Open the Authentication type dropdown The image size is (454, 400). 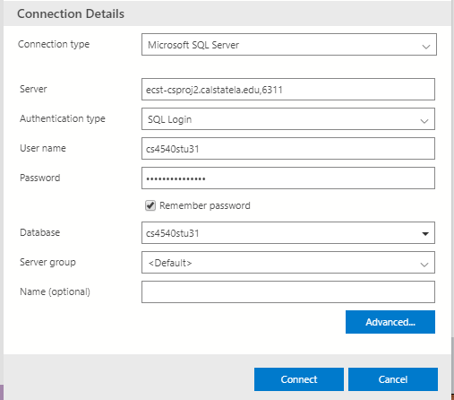(288, 119)
